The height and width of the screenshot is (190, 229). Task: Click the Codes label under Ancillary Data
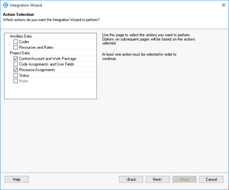(24, 41)
